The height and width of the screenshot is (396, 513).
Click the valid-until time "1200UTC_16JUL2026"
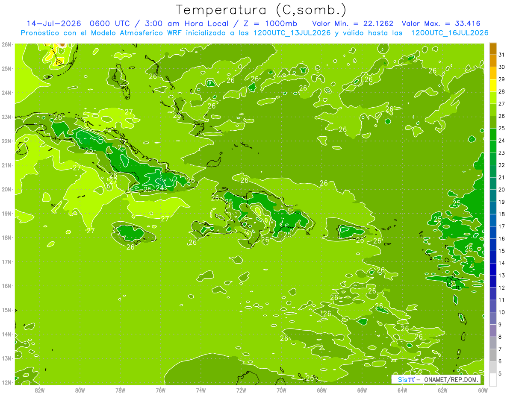pos(450,32)
